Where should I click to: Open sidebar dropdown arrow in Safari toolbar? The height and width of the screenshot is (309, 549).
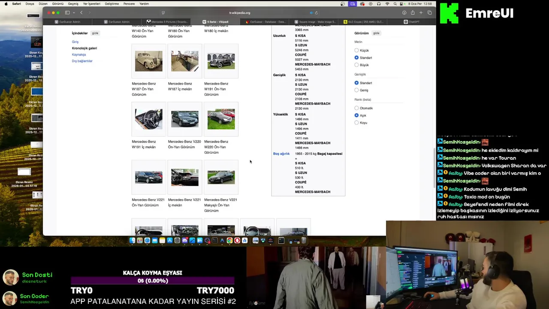coord(73,12)
